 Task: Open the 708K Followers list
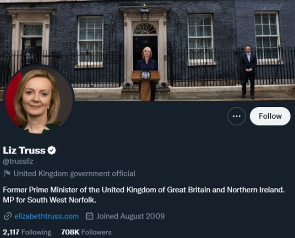click(86, 232)
